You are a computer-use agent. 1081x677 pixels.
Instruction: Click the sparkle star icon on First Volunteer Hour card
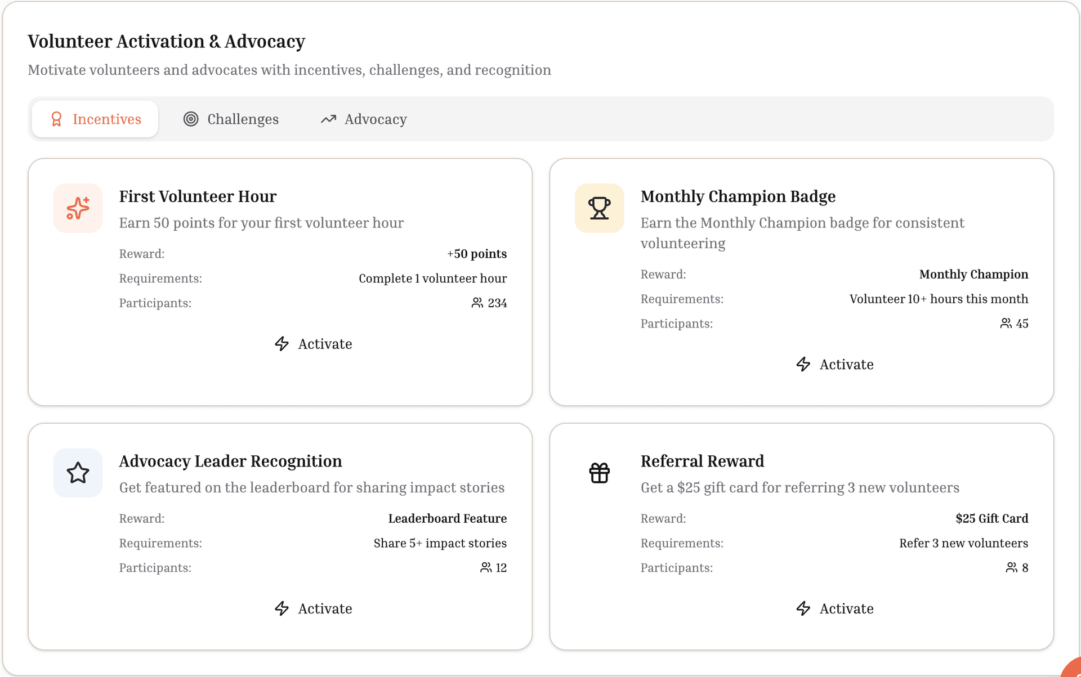coord(77,208)
